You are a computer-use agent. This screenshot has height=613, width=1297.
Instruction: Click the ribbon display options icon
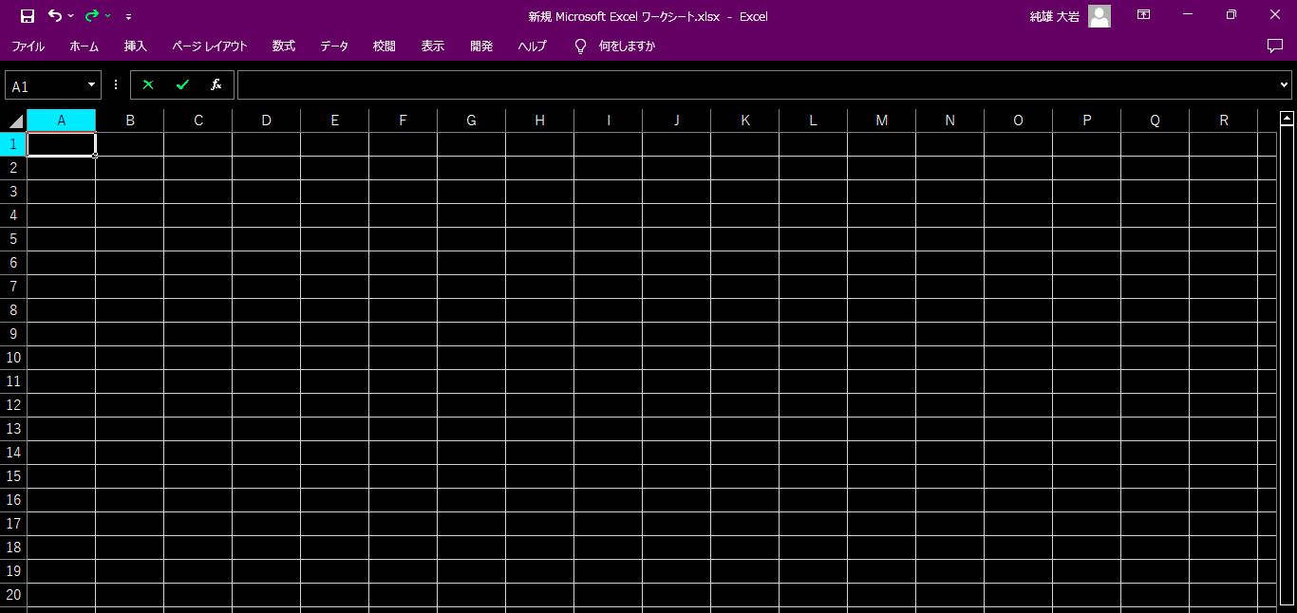(1143, 15)
